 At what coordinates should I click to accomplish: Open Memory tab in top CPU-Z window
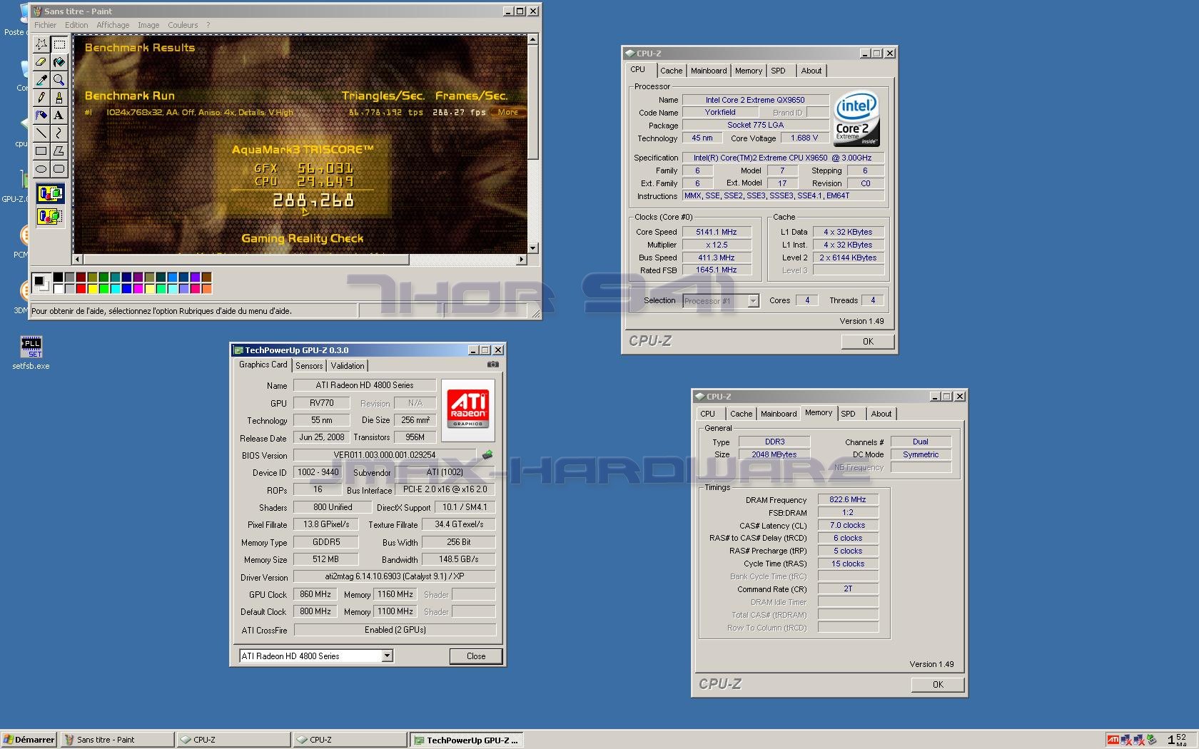click(x=749, y=71)
